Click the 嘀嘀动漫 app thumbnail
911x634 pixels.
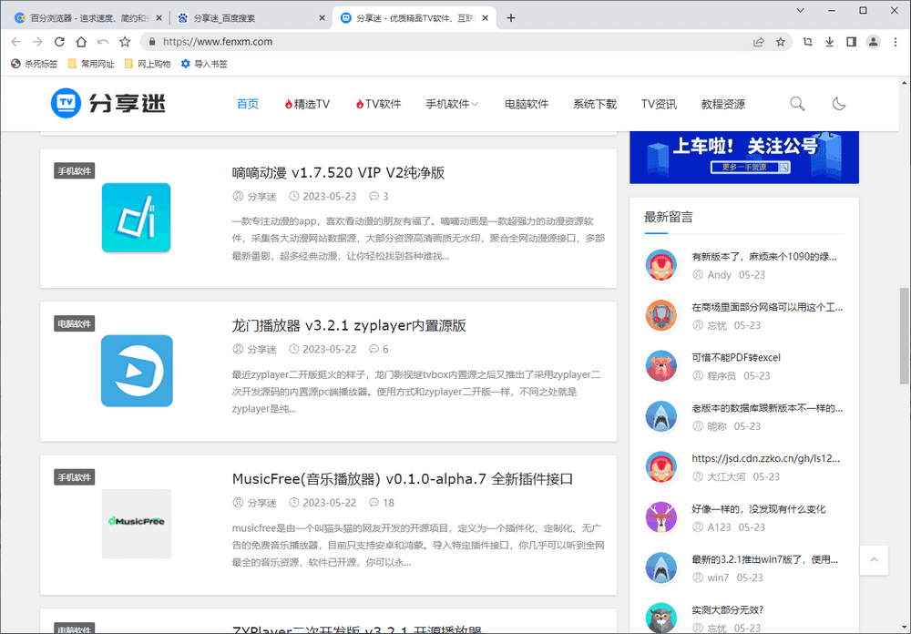click(x=136, y=218)
